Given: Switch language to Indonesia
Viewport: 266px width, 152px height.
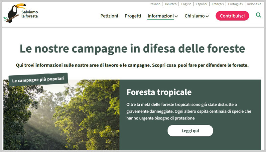Looking at the screenshot, I should (x=254, y=4).
